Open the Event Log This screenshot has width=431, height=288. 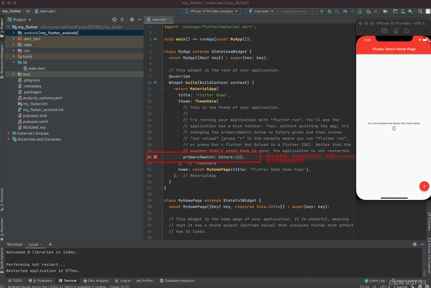tap(375, 281)
